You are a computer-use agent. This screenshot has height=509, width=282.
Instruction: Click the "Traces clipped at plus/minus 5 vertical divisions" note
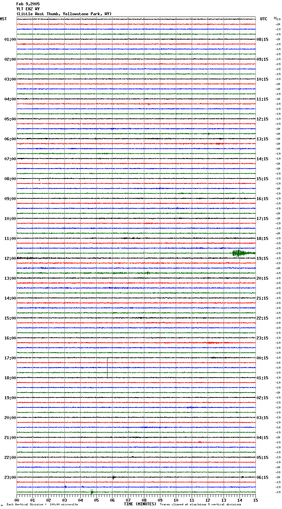(x=200, y=505)
